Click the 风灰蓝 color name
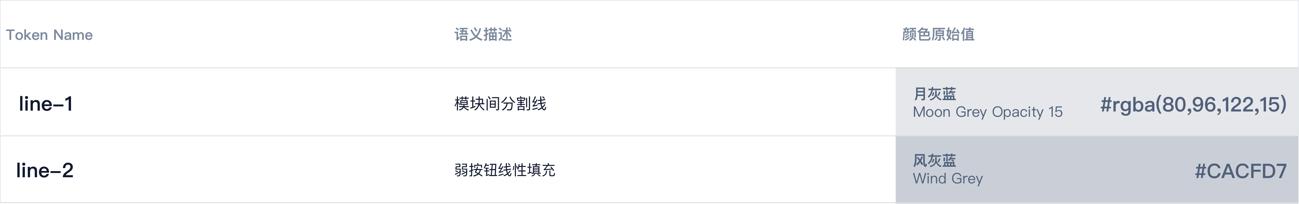 pyautogui.click(x=934, y=161)
